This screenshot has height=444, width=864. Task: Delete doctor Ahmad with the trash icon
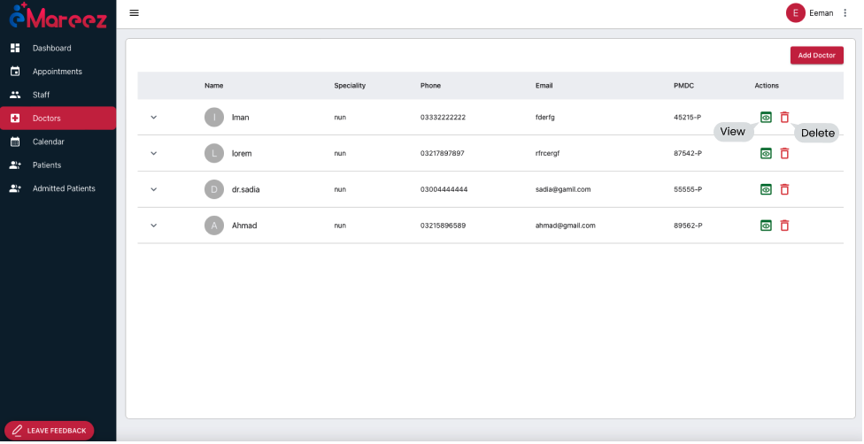pos(784,226)
